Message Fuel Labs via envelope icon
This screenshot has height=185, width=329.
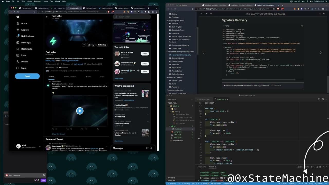click(89, 45)
